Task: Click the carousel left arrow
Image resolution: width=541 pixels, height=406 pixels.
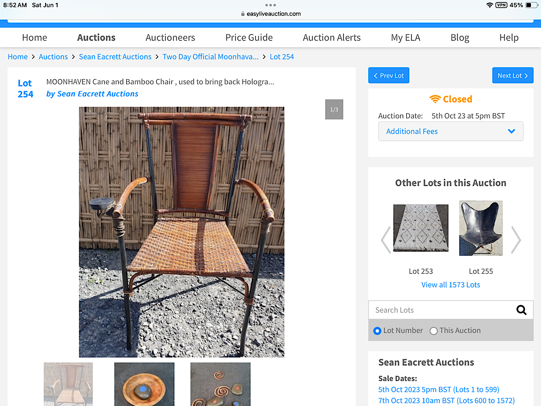Action: click(386, 240)
